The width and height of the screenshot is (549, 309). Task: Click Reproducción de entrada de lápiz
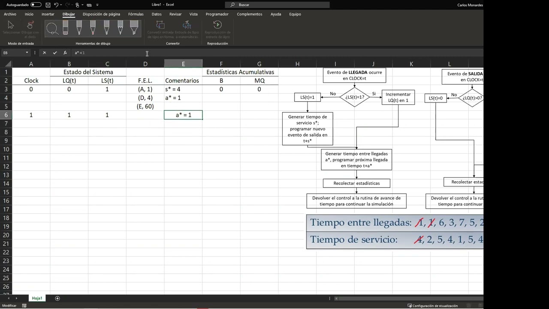tap(217, 29)
